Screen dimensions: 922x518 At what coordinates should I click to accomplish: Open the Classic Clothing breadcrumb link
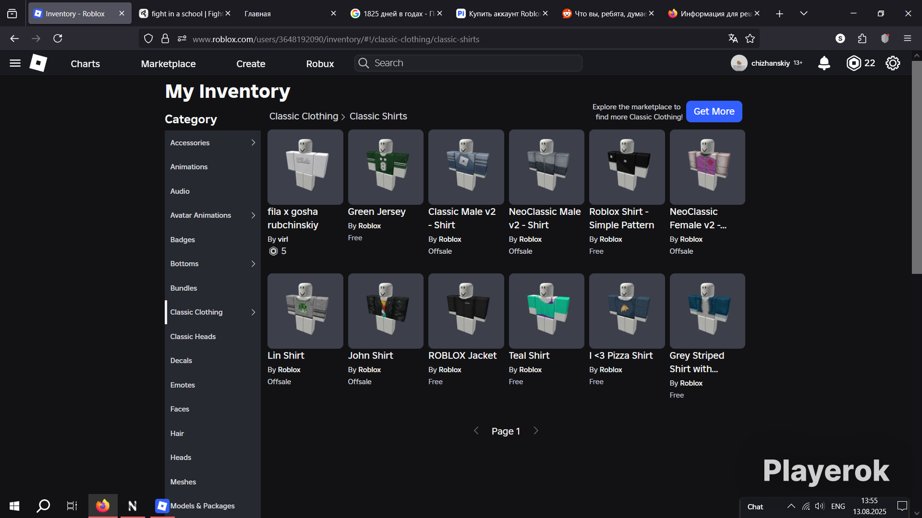[303, 116]
